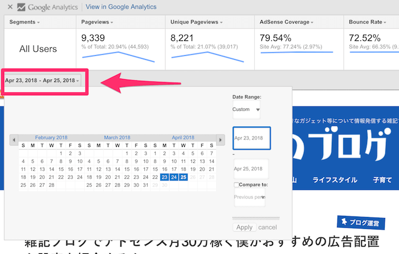Select the February 2018 month header
This screenshot has width=399, height=254.
[x=51, y=138]
